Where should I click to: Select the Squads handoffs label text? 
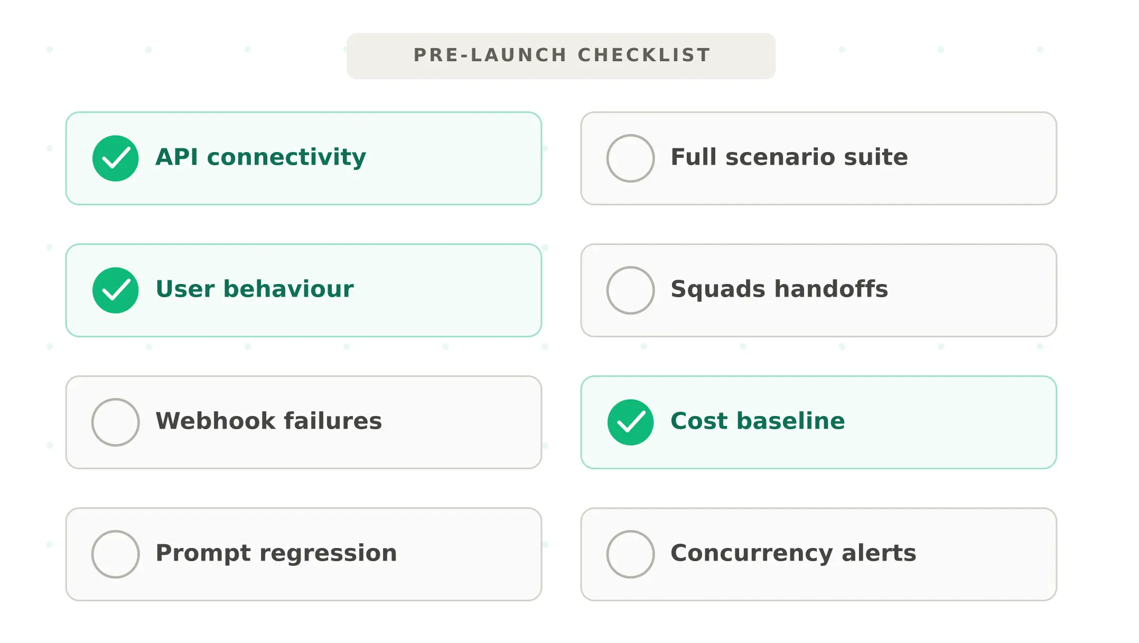pyautogui.click(x=779, y=289)
